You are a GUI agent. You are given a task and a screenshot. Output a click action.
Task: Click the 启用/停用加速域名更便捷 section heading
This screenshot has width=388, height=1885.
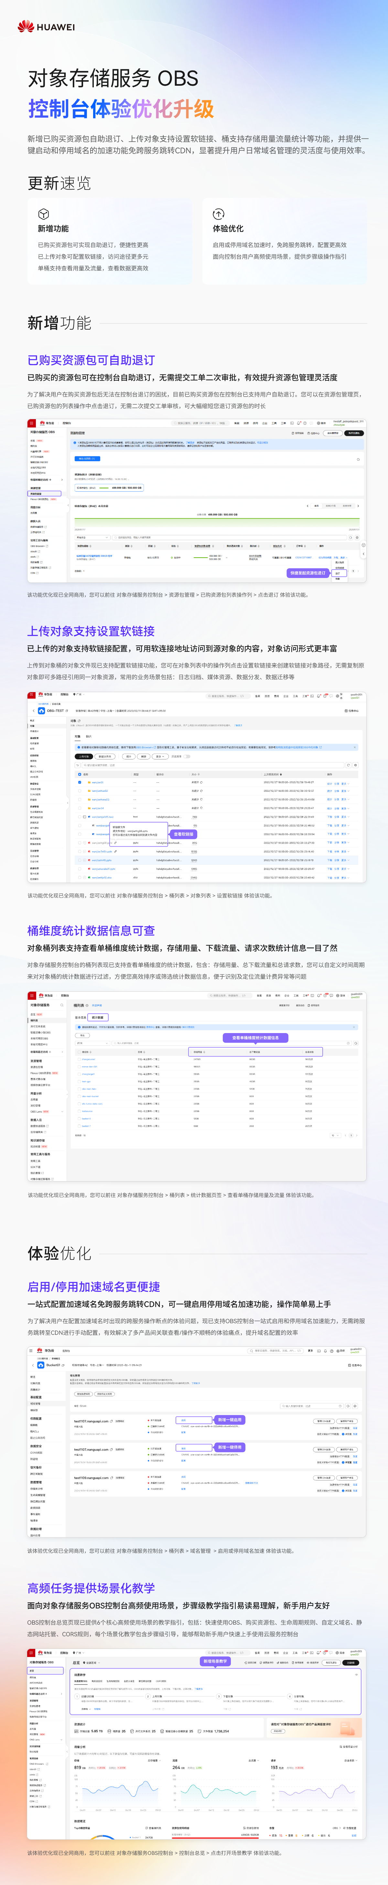94,1287
